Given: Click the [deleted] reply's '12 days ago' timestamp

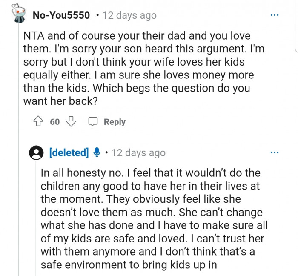Looking at the screenshot, I should click(138, 152).
